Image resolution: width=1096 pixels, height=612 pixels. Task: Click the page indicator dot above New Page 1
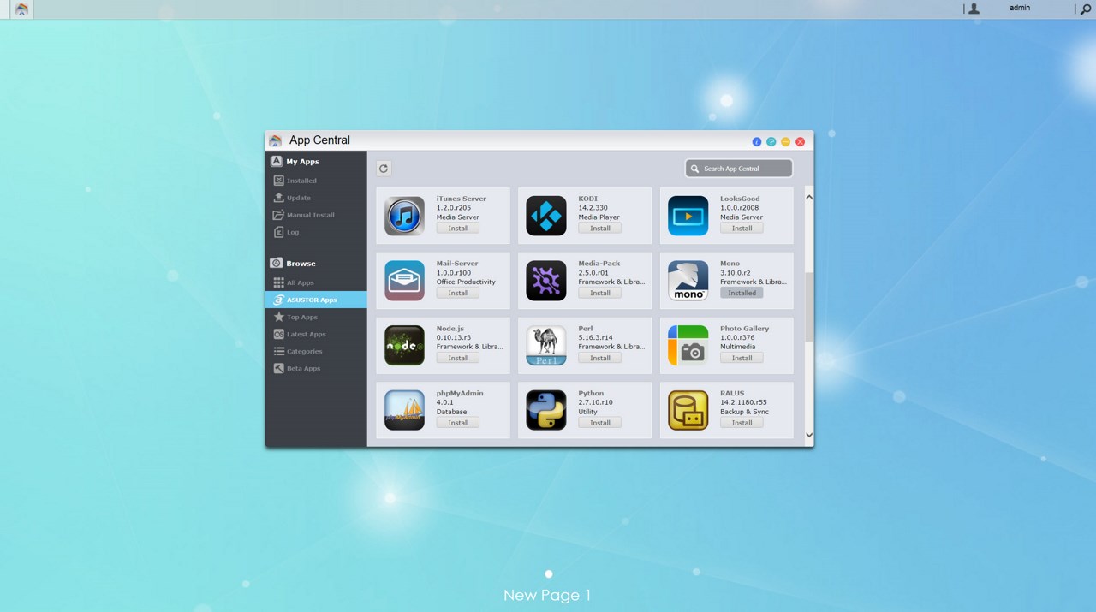click(x=549, y=574)
